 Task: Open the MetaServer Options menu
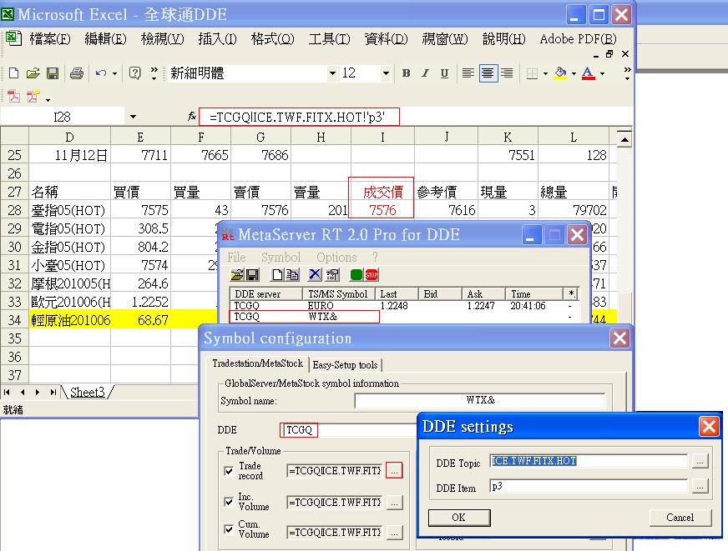pyautogui.click(x=336, y=258)
